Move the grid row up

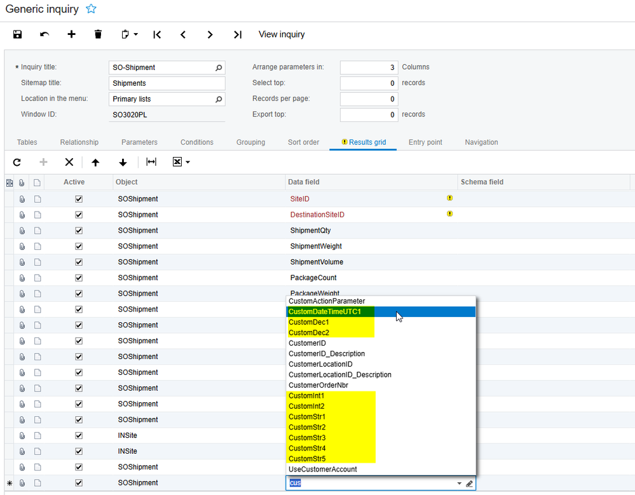click(95, 162)
